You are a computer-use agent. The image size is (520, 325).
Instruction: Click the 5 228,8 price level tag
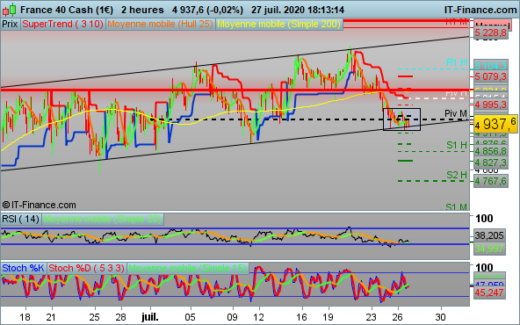click(491, 32)
